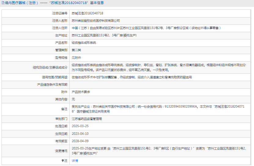Viewport: 254px width, 166px height.
Task: Click the 注册人名称 label
Action: tap(60, 21)
